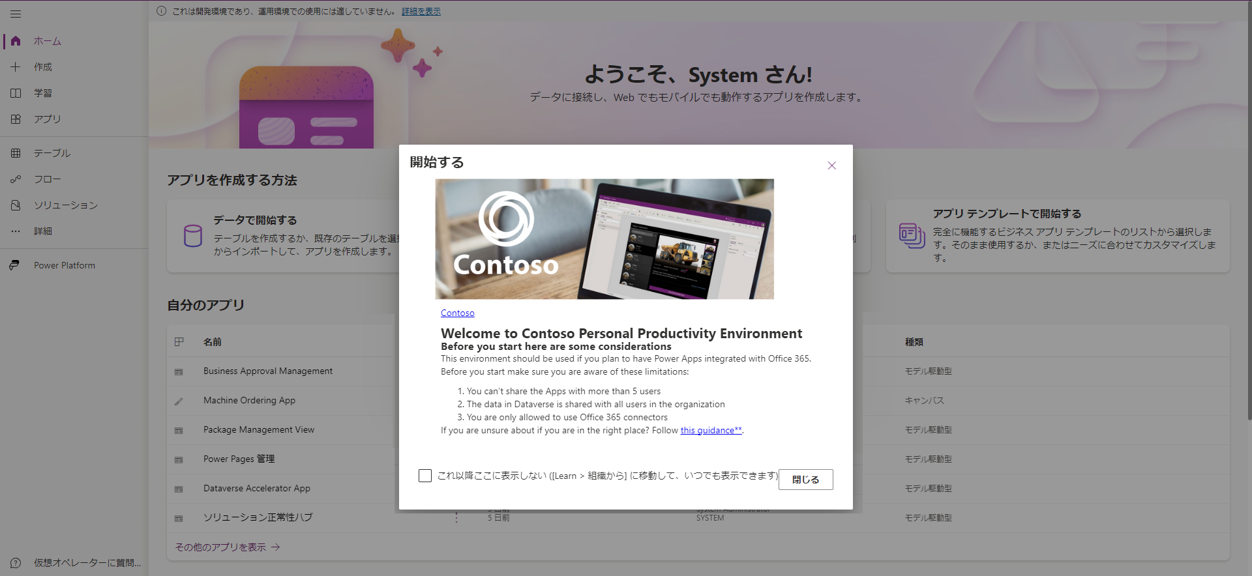Image resolution: width=1252 pixels, height=576 pixels.
Task: Click the icon beside Power Pages 管理
Action: pos(179,460)
